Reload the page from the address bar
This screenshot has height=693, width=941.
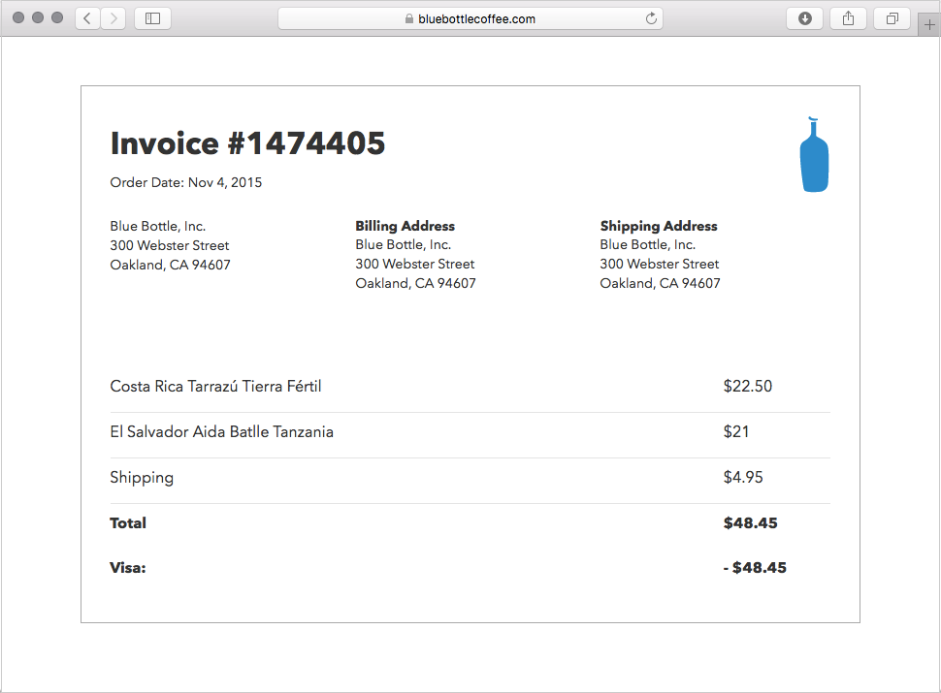pos(651,18)
